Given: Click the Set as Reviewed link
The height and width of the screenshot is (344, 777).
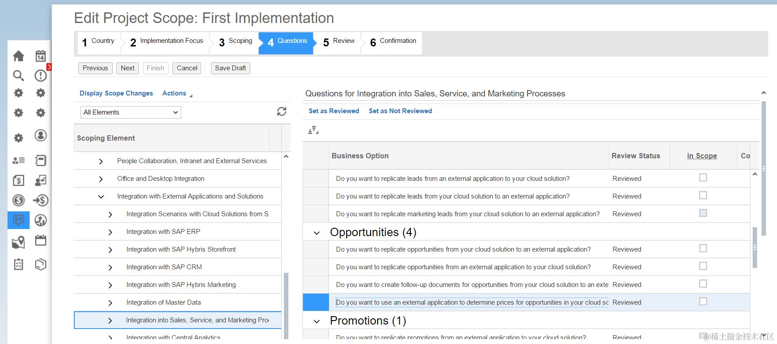Looking at the screenshot, I should click(334, 111).
